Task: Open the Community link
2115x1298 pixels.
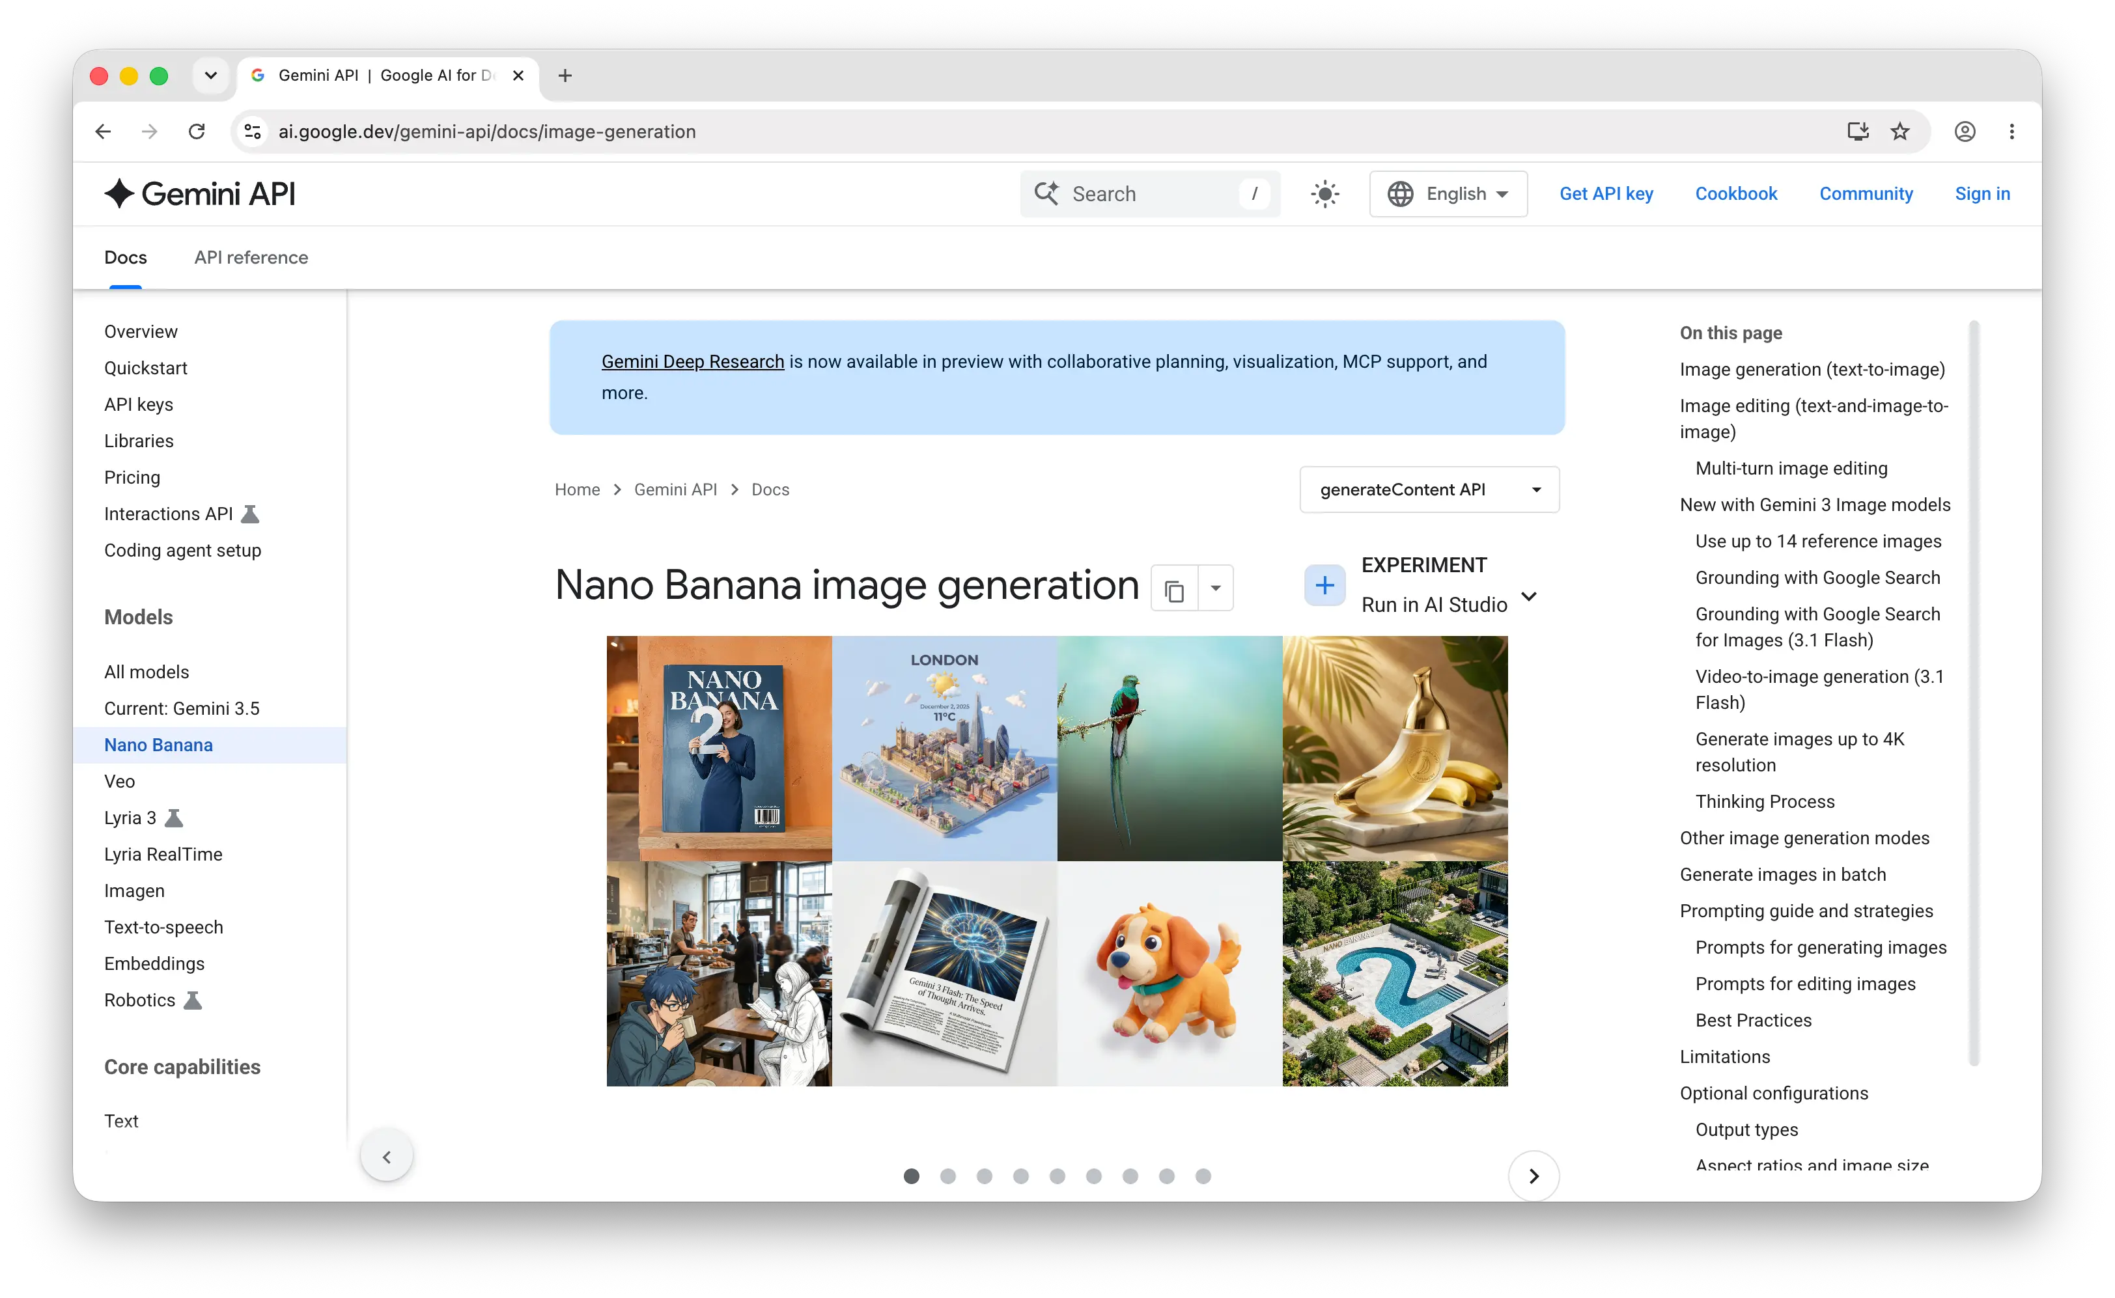Action: [x=1865, y=194]
